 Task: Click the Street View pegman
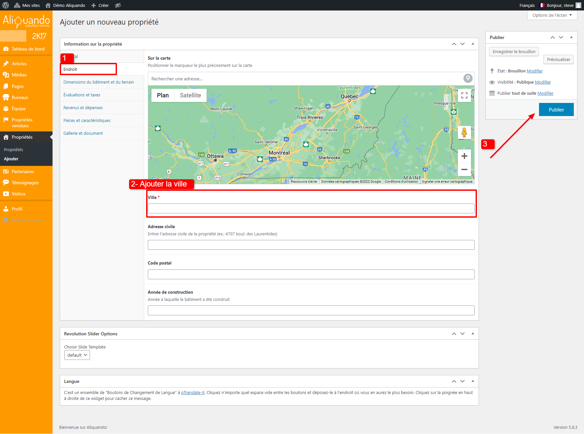[x=464, y=132]
